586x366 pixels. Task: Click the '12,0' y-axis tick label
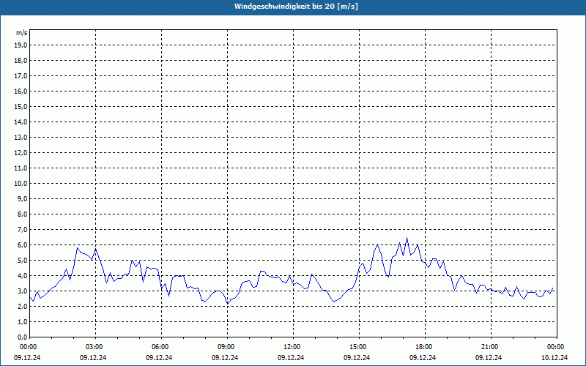21,152
